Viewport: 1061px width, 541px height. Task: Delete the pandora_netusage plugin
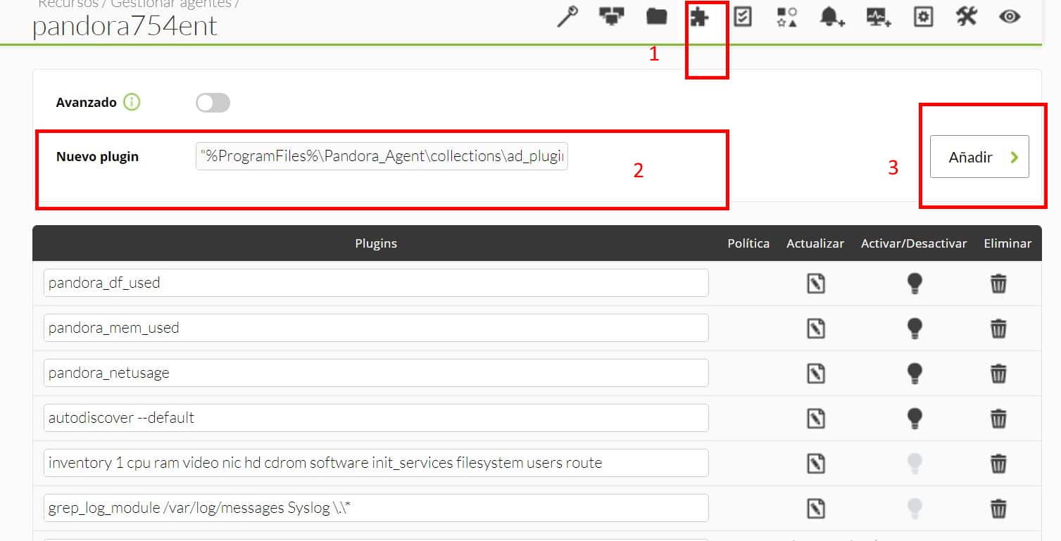pyautogui.click(x=998, y=374)
